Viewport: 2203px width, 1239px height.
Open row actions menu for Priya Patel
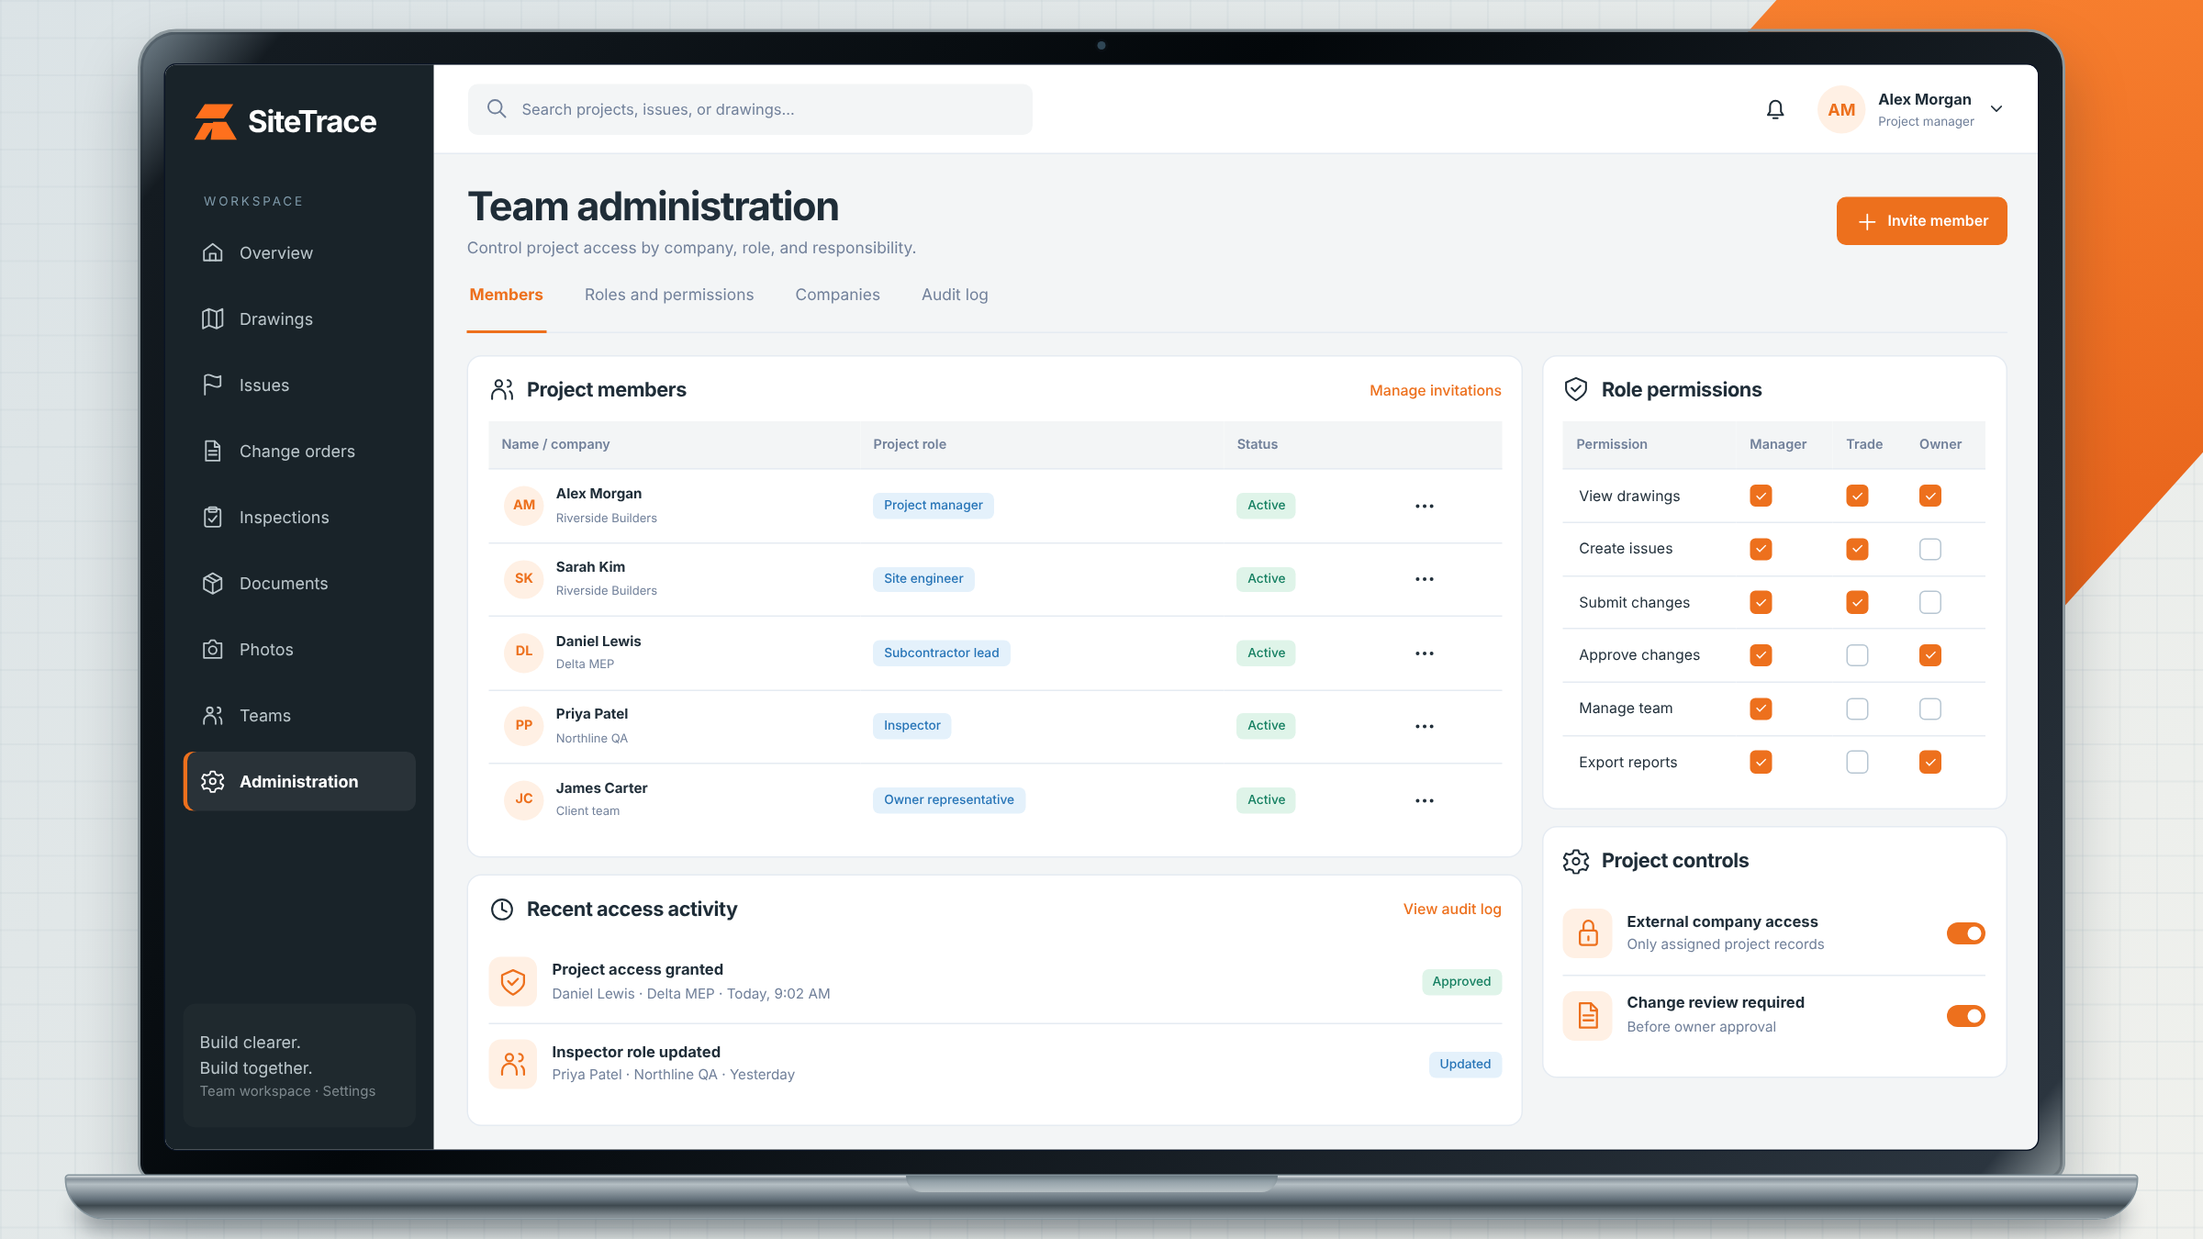point(1424,726)
